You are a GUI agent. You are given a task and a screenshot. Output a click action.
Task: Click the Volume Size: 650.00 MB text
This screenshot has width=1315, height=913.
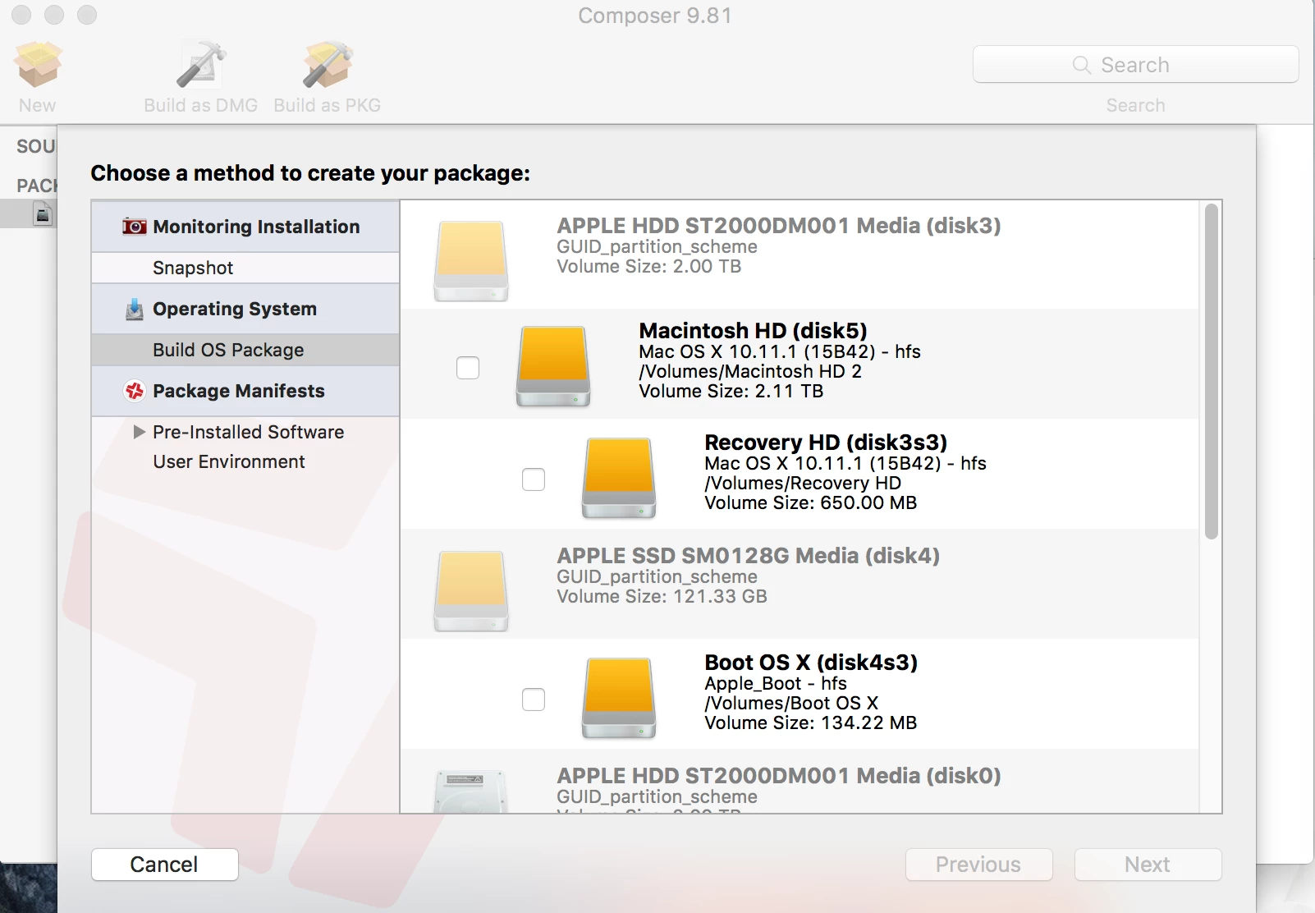[x=811, y=502]
